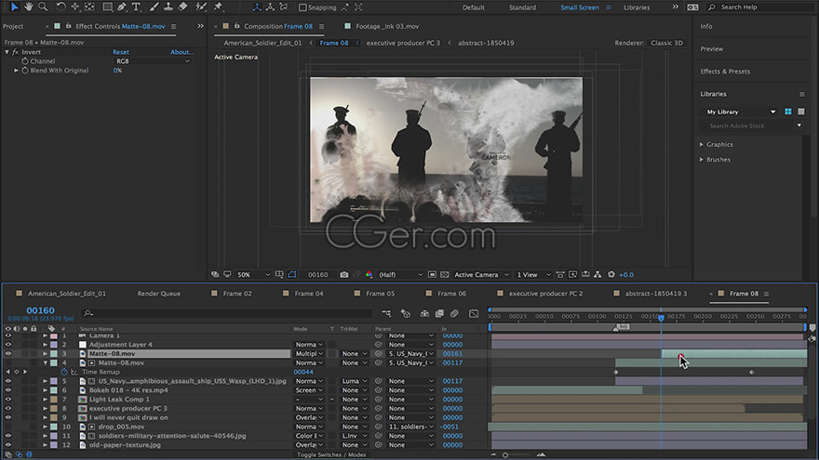Click the blue current time indicator playhead
Image resolution: width=819 pixels, height=460 pixels.
coord(661,317)
